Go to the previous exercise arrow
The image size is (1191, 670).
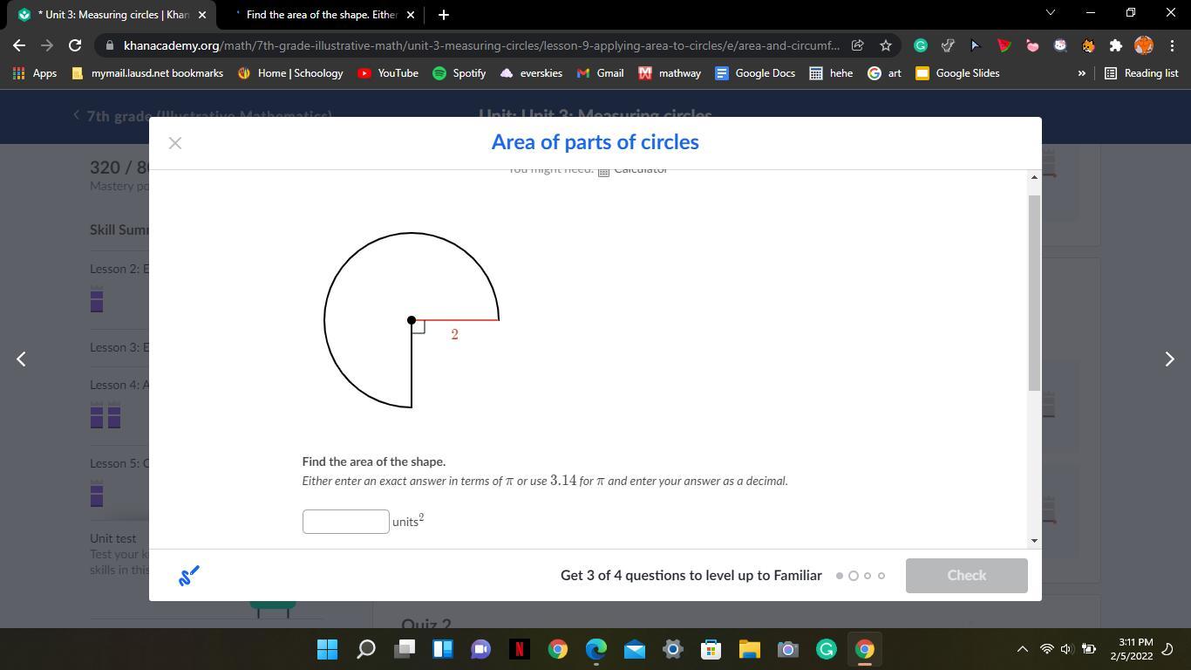click(21, 359)
